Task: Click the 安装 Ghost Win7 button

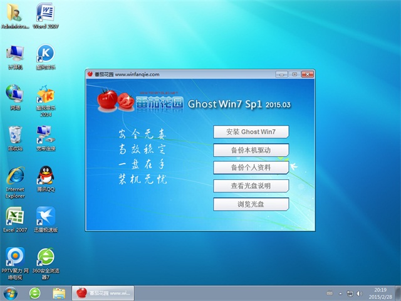Action: (x=251, y=132)
